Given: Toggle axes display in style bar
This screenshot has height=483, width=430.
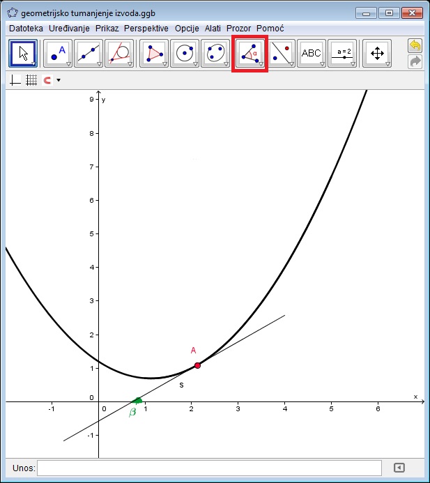Looking at the screenshot, I should point(15,80).
